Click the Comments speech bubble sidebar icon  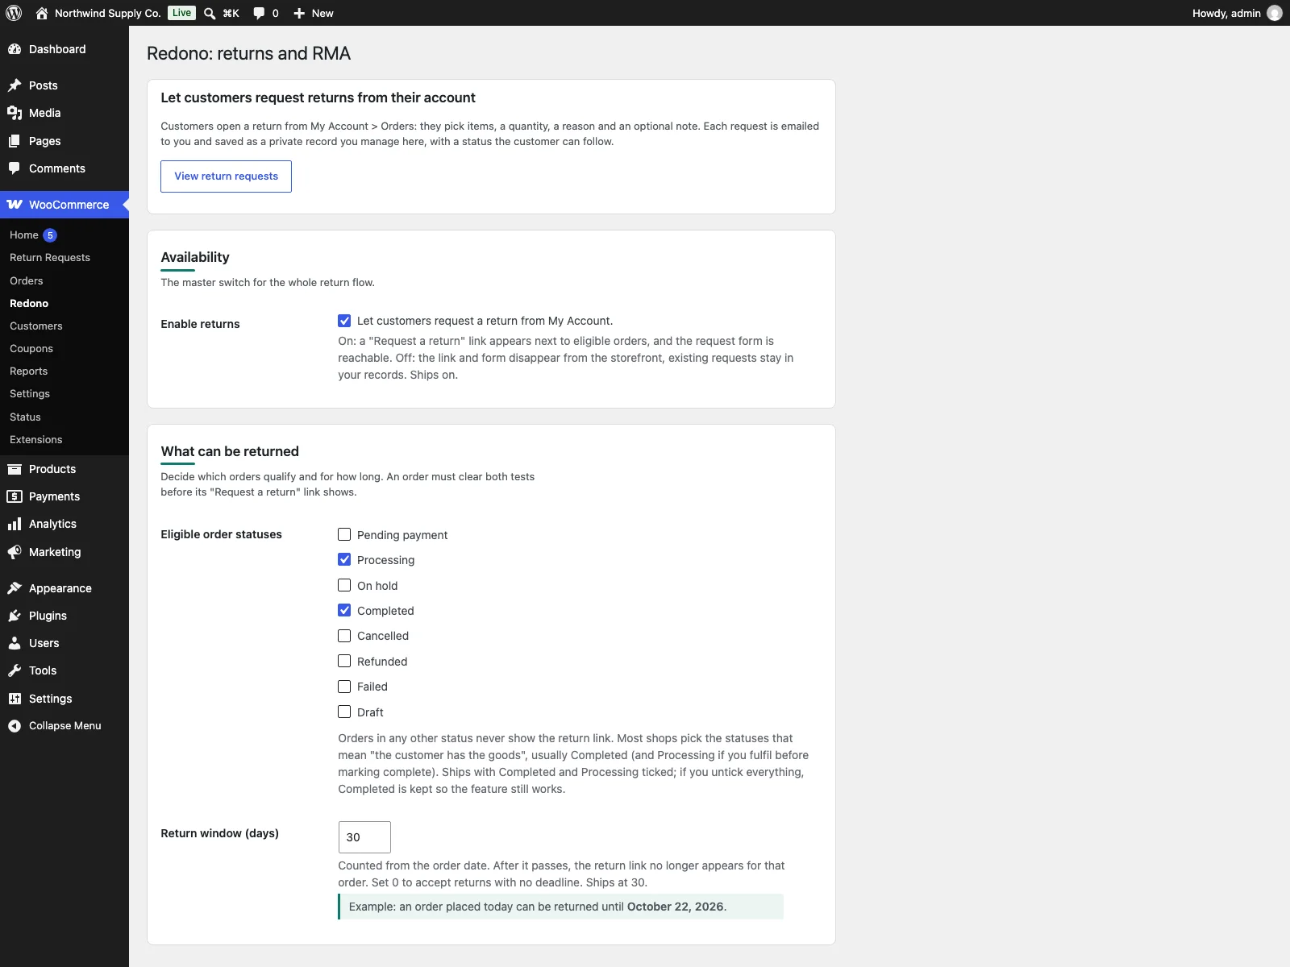[15, 168]
